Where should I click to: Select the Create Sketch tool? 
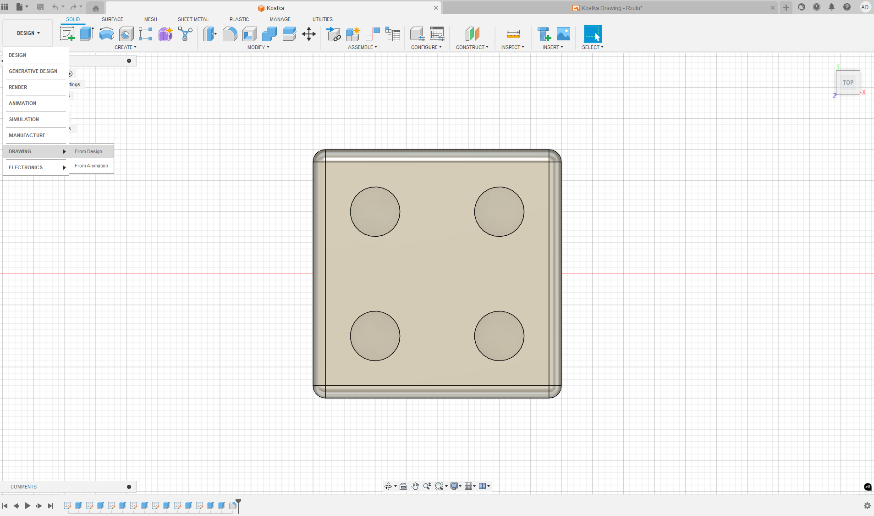coord(67,34)
